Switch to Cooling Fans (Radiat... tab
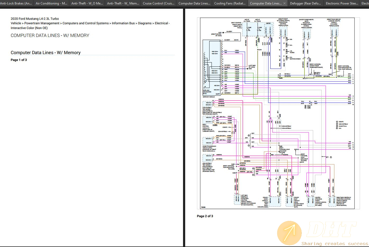 [x=230, y=3]
